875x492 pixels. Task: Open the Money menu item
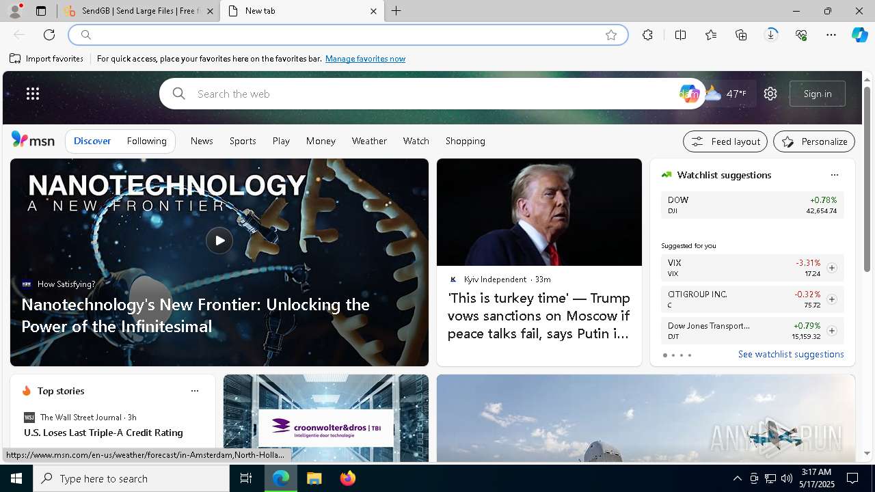click(x=321, y=141)
